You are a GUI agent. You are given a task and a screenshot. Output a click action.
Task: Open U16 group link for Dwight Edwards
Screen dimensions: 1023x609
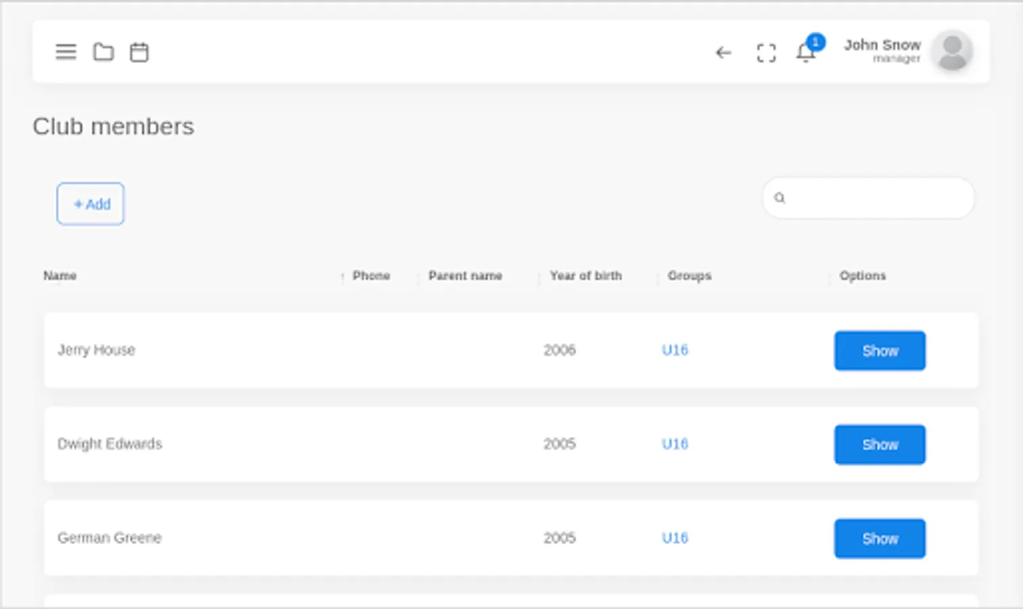pos(675,444)
